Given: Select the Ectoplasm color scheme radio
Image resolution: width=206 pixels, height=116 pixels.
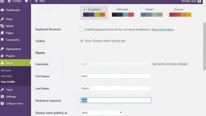Looking at the screenshot, I should pos(85,9).
